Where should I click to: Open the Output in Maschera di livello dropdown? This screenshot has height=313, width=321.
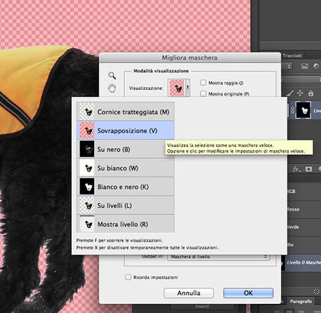coord(218,257)
